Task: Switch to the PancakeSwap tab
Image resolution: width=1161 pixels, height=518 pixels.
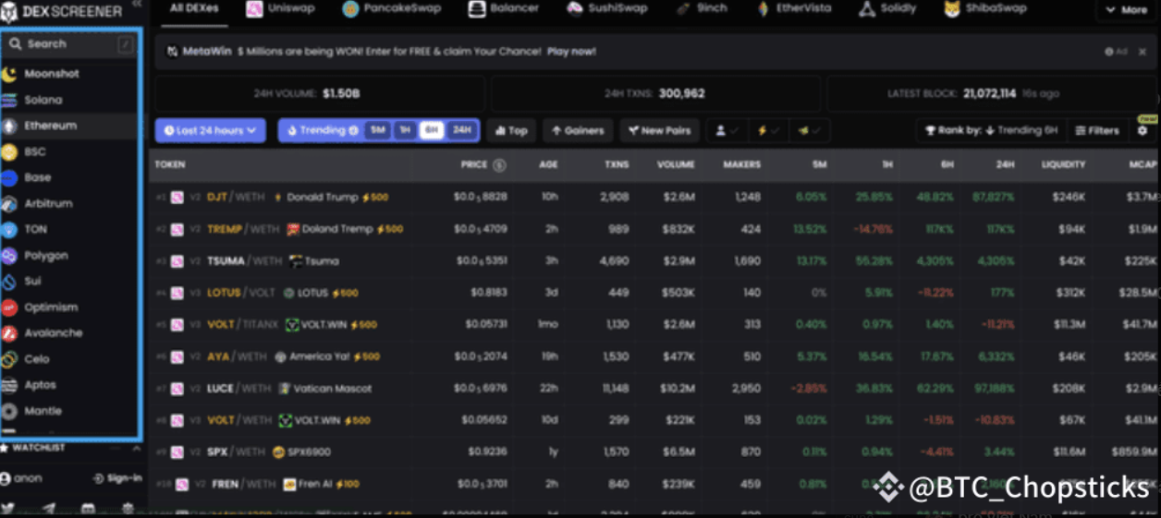Action: [392, 8]
